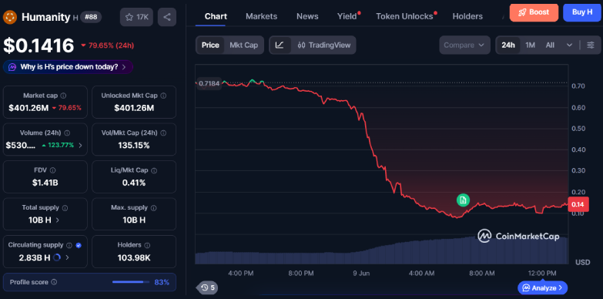
Task: Open the share icon button
Action: (x=167, y=17)
